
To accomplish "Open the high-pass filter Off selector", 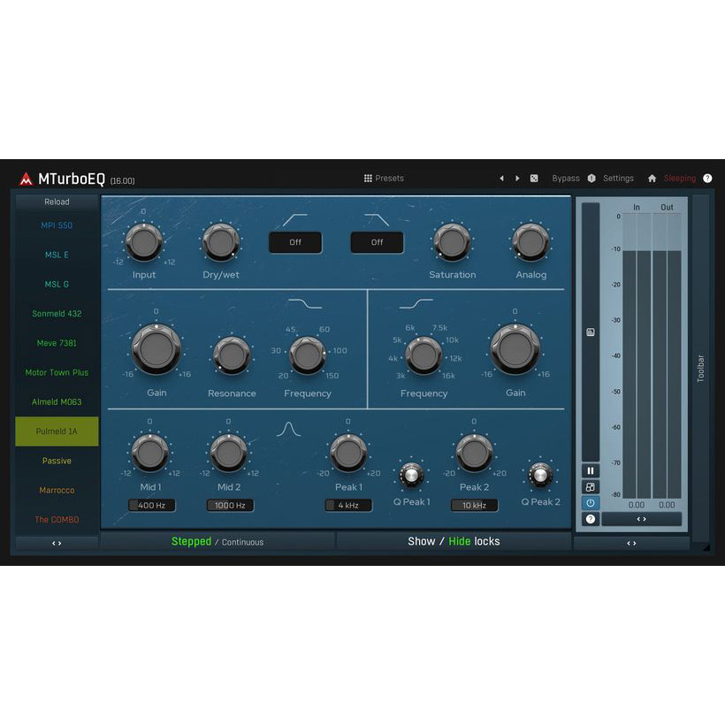I will [x=295, y=242].
